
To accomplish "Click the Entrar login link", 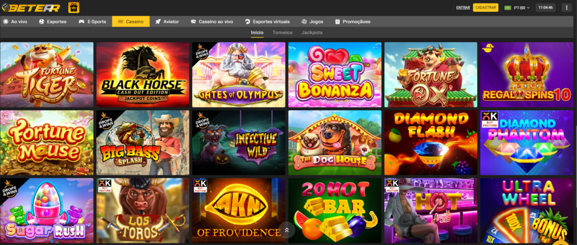I will pyautogui.click(x=463, y=7).
